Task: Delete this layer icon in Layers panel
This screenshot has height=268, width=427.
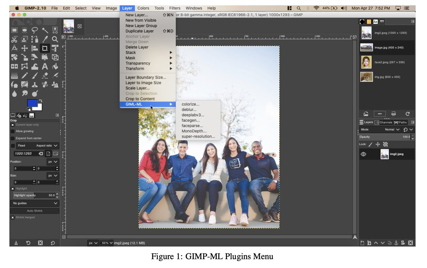Action: click(x=410, y=243)
